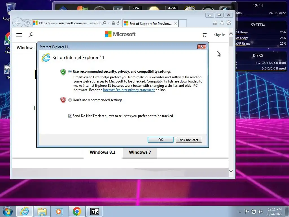Click the RAM Usage gadget label
The width and height of the screenshot is (289, 217).
242,38
